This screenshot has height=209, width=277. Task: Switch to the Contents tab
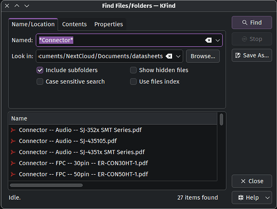[74, 24]
